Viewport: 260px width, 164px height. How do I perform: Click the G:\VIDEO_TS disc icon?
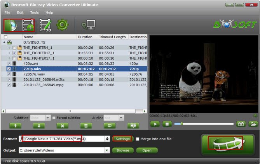9,42
